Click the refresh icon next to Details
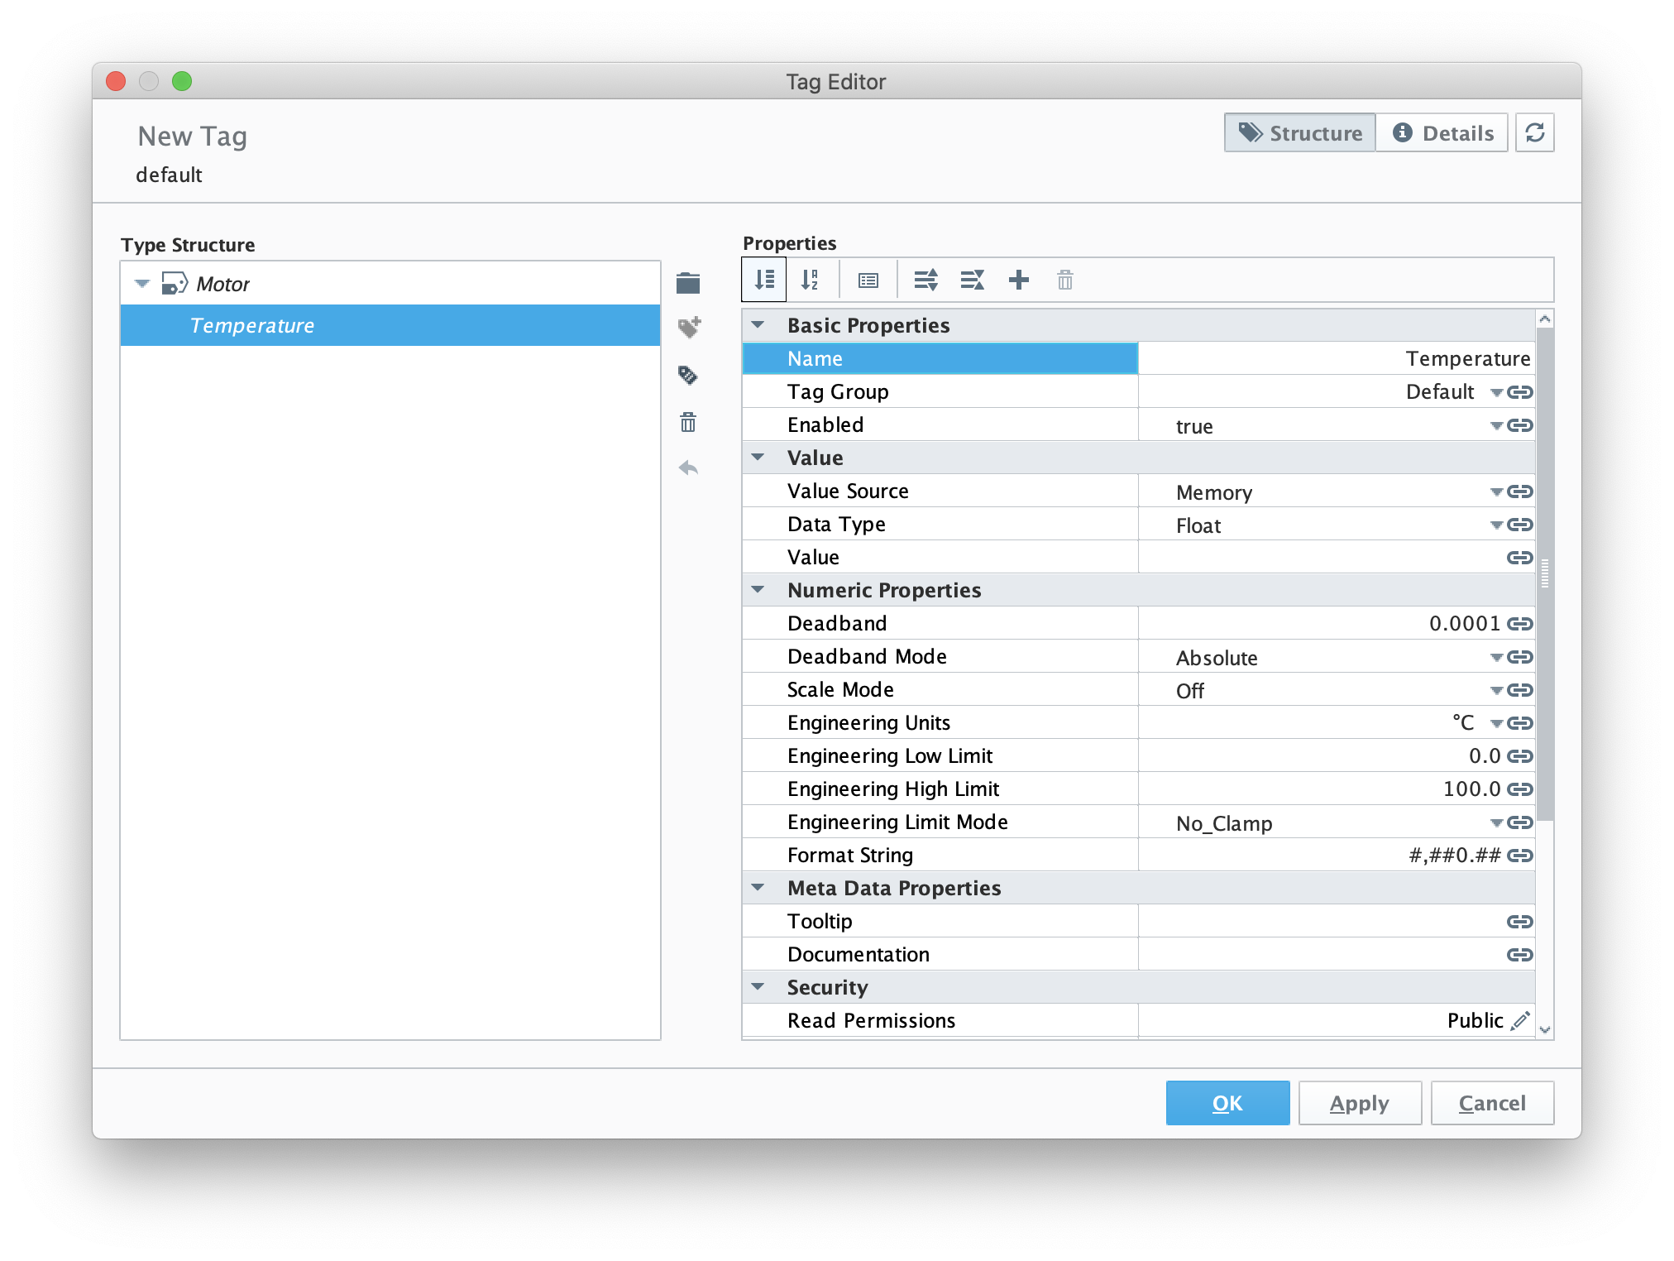Viewport: 1674px width, 1261px height. (1534, 132)
